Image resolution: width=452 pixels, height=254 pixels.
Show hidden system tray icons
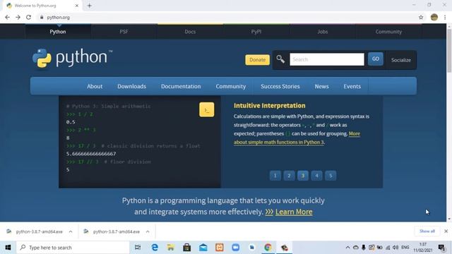coord(347,248)
